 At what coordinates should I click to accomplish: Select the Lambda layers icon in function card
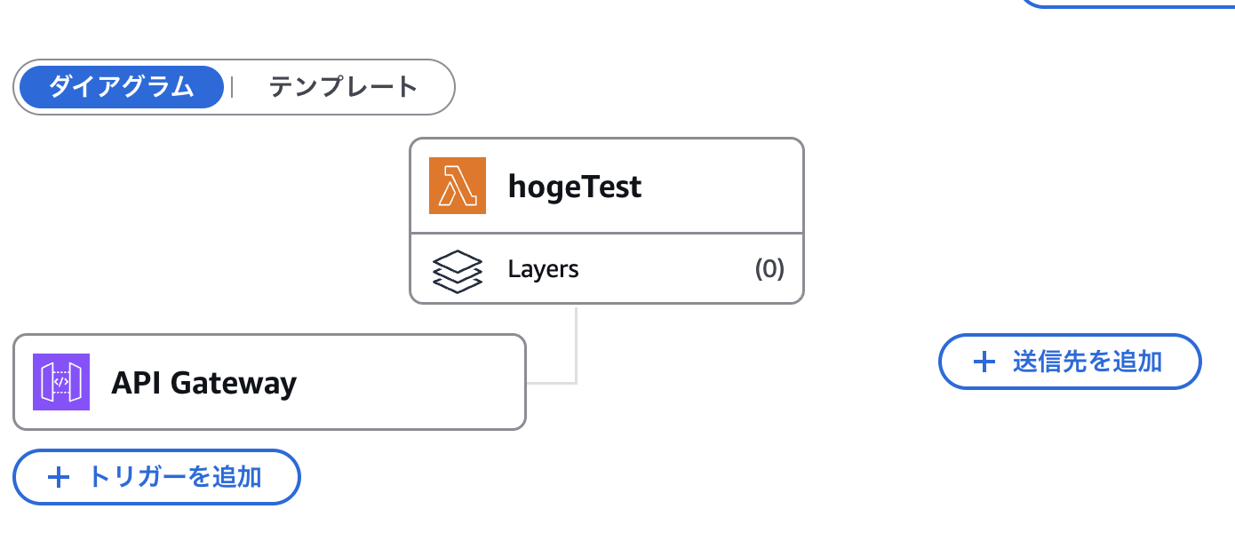[456, 268]
